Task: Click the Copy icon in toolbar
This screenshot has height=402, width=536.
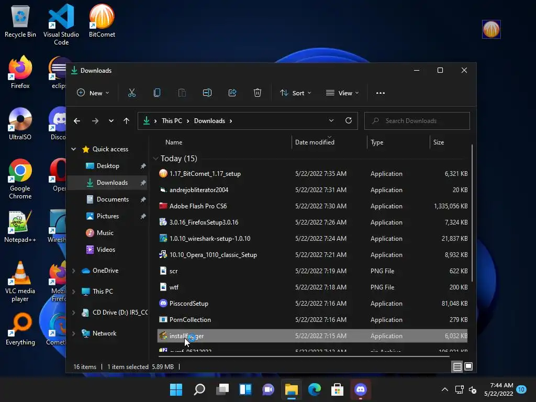Action: pyautogui.click(x=157, y=93)
